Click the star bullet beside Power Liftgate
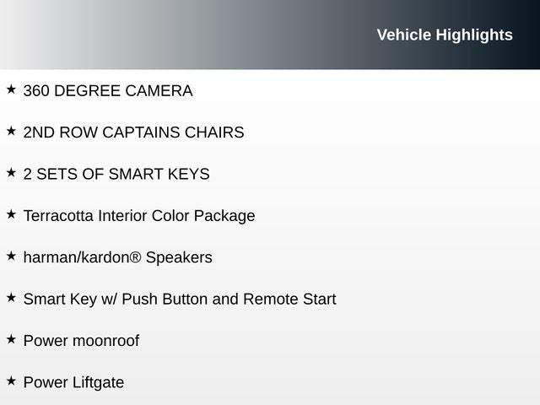Viewport: 540px width, 405px height. point(11,381)
